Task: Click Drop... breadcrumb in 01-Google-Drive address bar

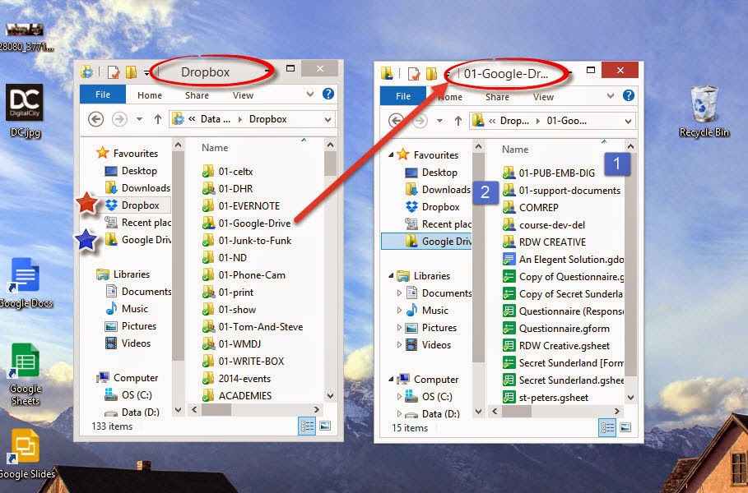Action: [x=514, y=121]
